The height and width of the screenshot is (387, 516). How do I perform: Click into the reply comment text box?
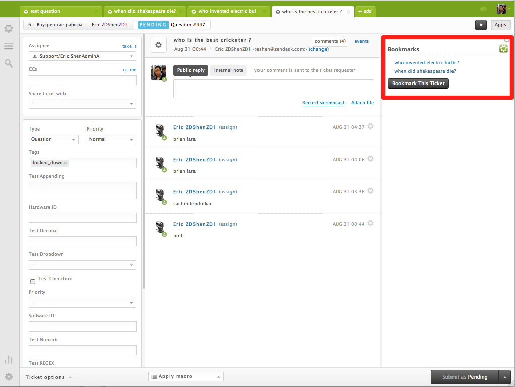pos(273,88)
